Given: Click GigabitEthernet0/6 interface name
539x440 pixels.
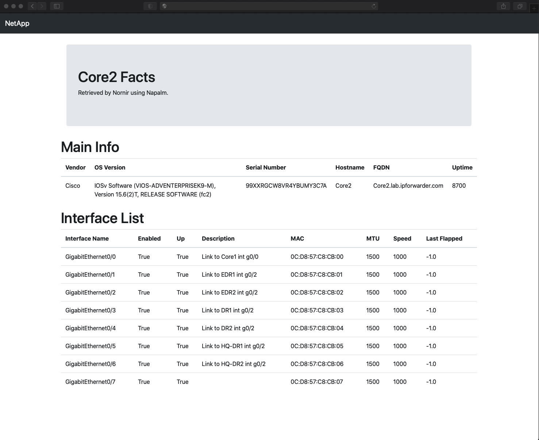Looking at the screenshot, I should pos(91,364).
